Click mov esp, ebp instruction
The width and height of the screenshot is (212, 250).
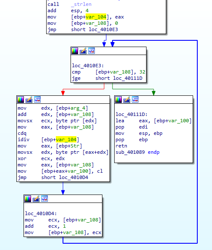point(139,133)
